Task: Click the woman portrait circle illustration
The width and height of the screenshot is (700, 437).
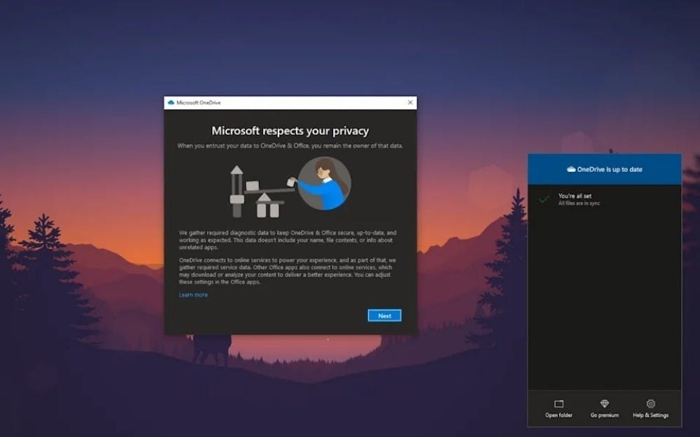Action: click(323, 184)
